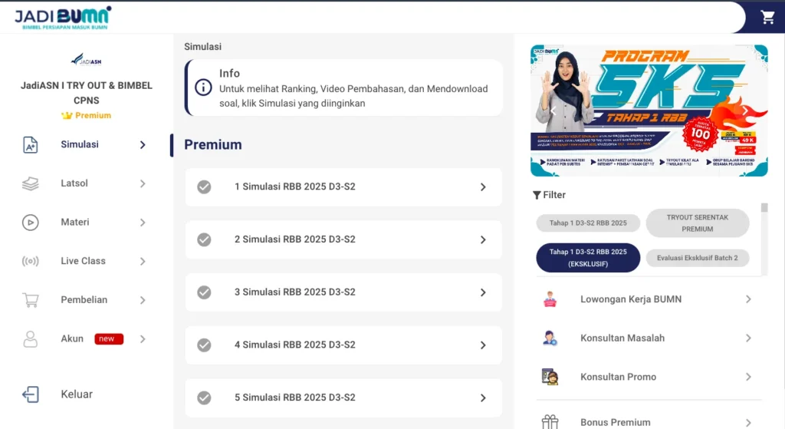Click the Program SKS promo banner
The height and width of the screenshot is (429, 785).
pyautogui.click(x=649, y=111)
